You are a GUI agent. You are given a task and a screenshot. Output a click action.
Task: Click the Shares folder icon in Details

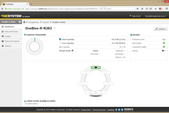pyautogui.click(x=163, y=51)
